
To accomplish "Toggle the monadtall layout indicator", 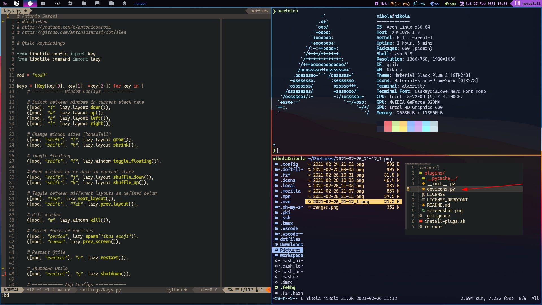I will (x=528, y=4).
